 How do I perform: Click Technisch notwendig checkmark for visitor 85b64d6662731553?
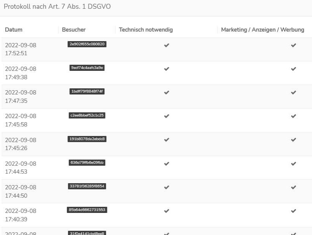[166, 211]
